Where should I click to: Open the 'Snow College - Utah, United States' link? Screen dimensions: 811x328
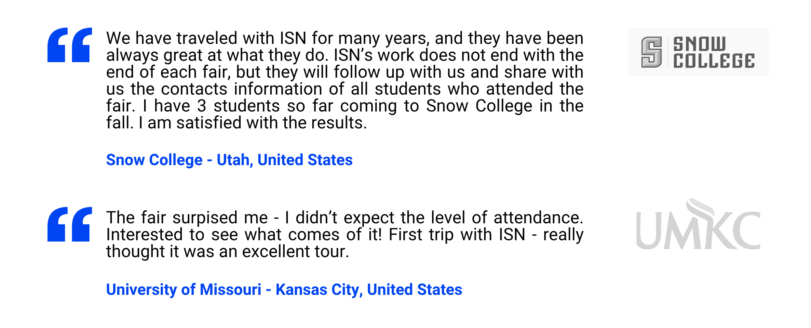point(229,160)
